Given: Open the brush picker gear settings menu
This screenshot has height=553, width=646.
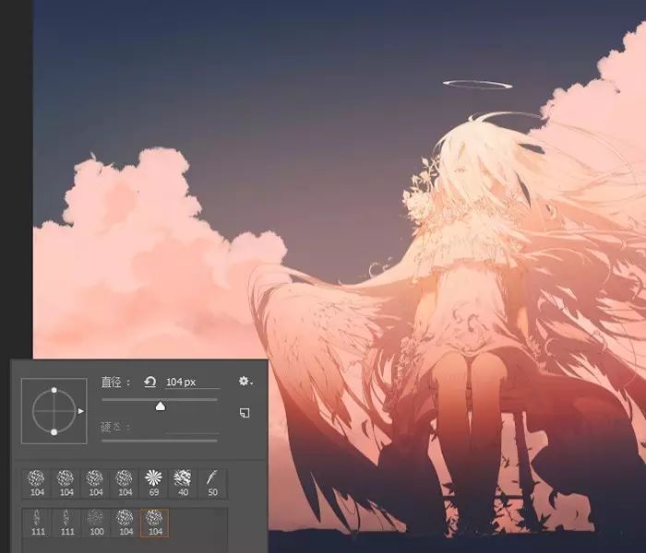Looking at the screenshot, I should [245, 382].
